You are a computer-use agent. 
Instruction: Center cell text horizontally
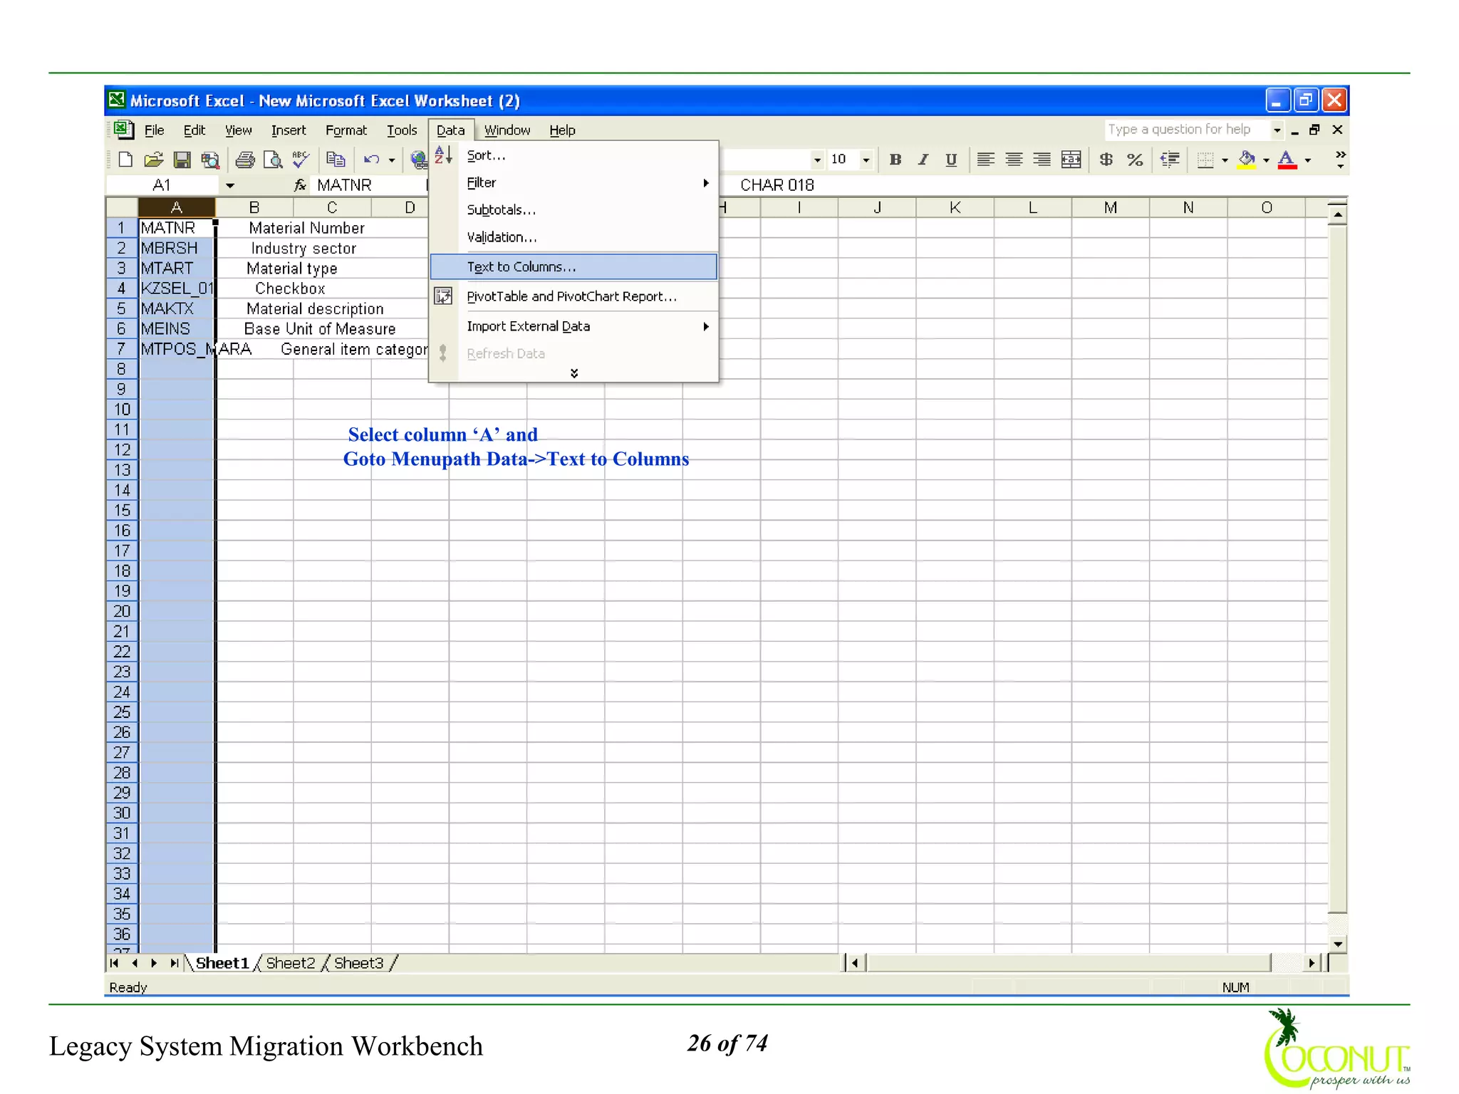click(1014, 160)
